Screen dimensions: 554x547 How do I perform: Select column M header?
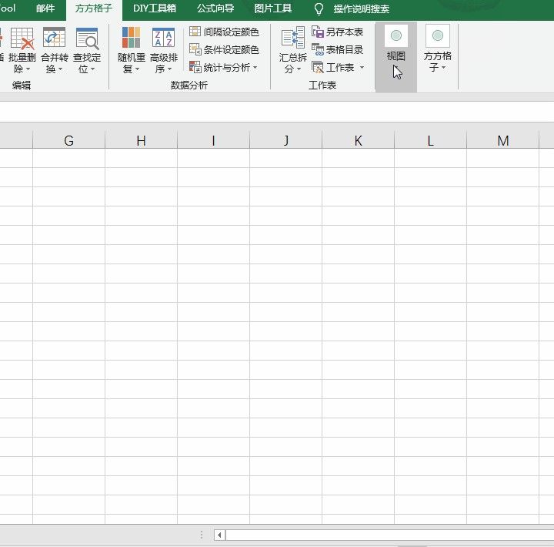[x=502, y=140]
